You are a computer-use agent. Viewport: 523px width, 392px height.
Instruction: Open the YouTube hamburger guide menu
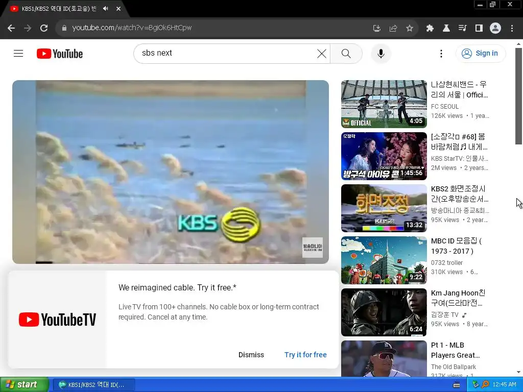(18, 53)
